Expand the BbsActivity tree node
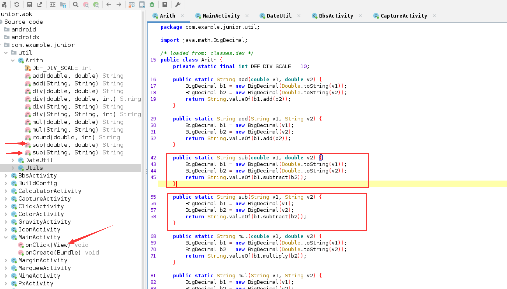The width and height of the screenshot is (507, 289). pyautogui.click(x=7, y=175)
